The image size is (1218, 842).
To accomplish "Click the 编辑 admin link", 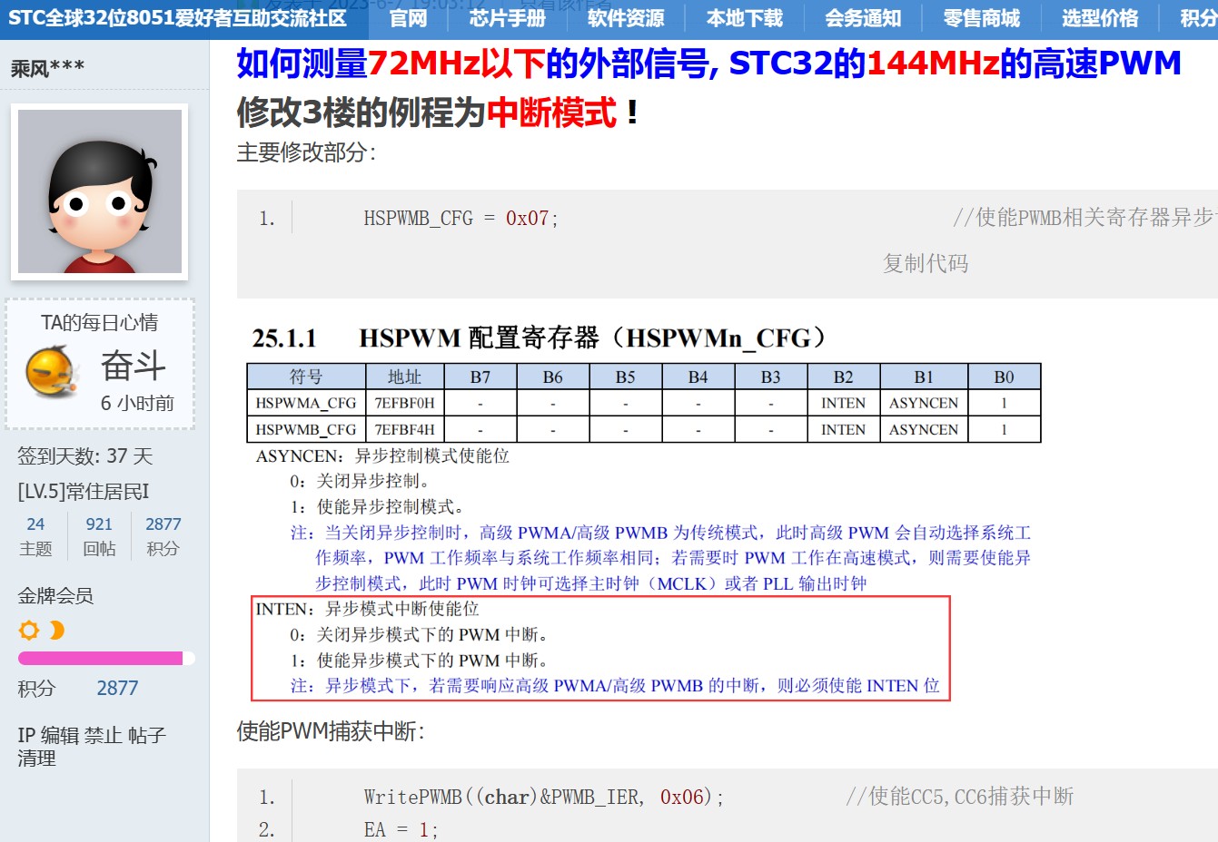I will click(x=60, y=735).
